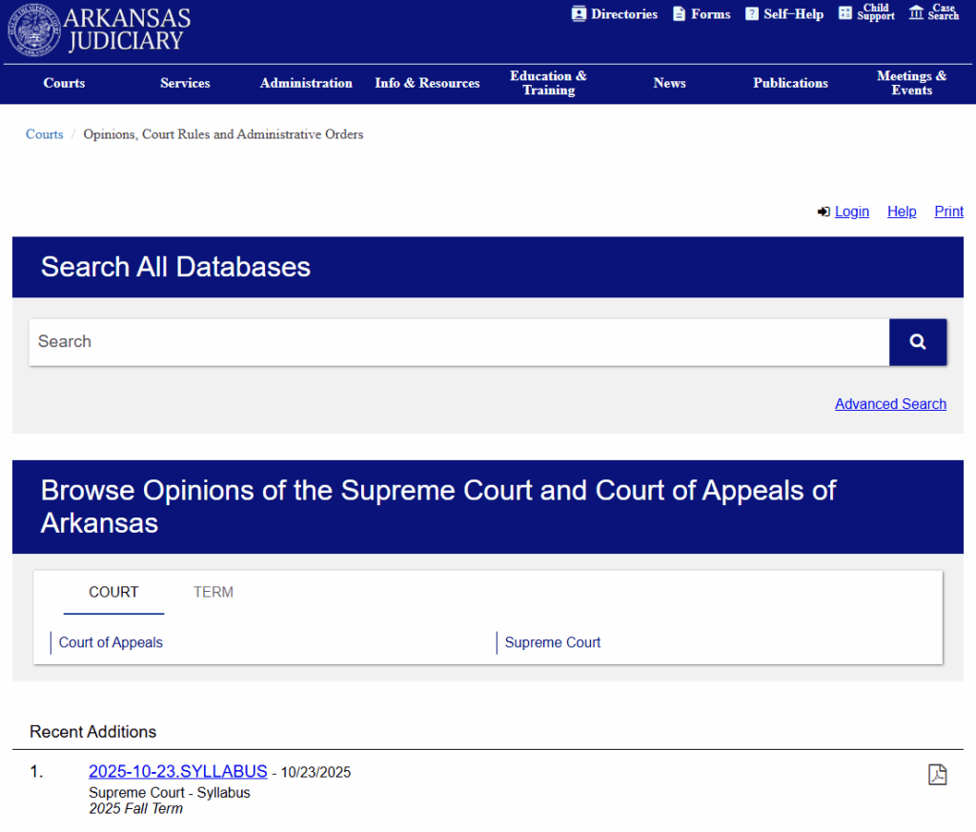Click the Login link

pos(851,212)
